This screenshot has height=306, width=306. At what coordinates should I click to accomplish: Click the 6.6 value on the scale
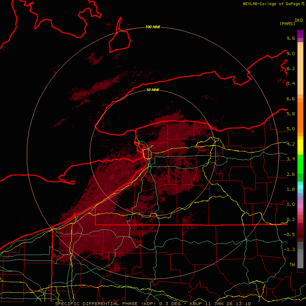(x=291, y=99)
